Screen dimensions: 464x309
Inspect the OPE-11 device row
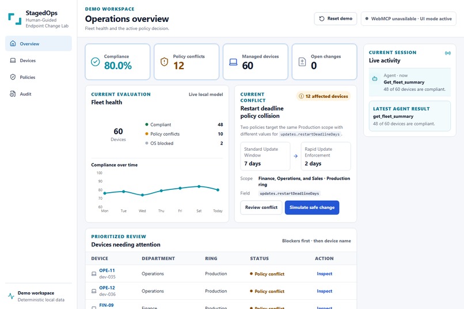tap(324, 274)
